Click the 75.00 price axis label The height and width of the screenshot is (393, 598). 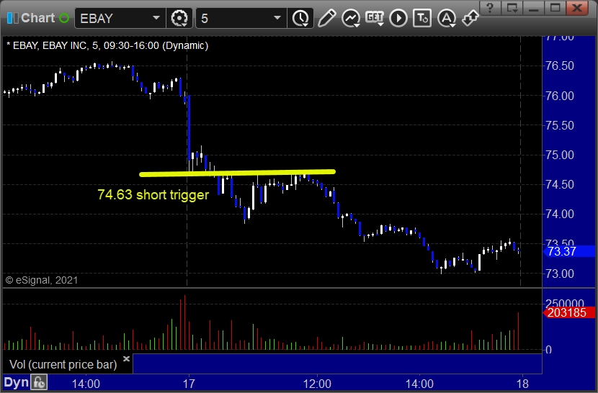560,155
